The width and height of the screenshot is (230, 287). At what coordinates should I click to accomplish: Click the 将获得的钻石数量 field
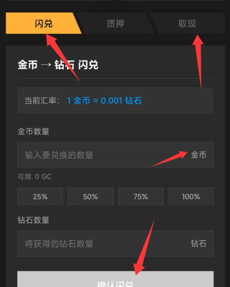115,244
